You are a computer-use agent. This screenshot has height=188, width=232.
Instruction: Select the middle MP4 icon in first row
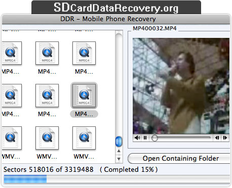pos(47,53)
